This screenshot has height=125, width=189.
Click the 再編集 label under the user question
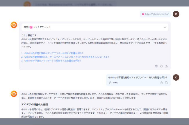pos(115,83)
